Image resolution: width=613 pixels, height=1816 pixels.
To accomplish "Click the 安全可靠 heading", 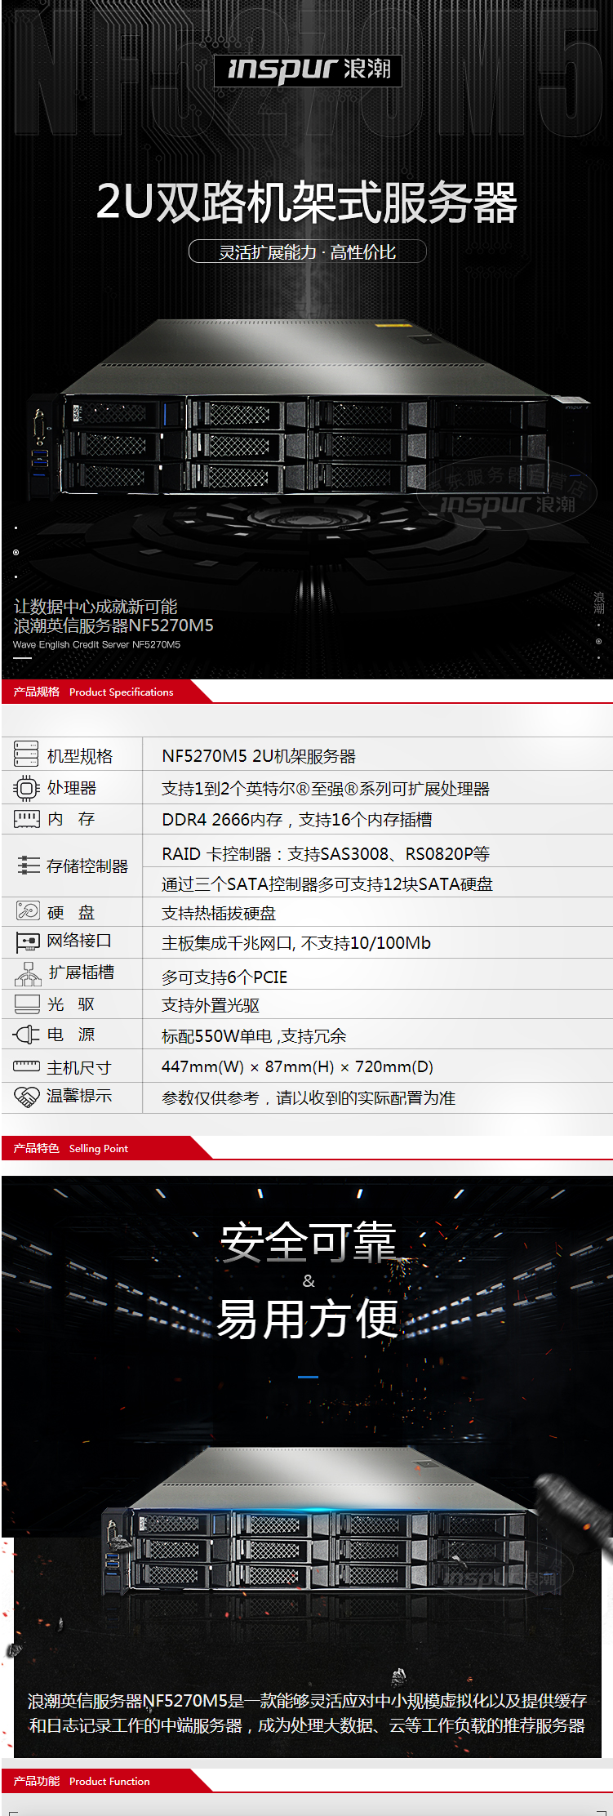I will tap(308, 1243).
